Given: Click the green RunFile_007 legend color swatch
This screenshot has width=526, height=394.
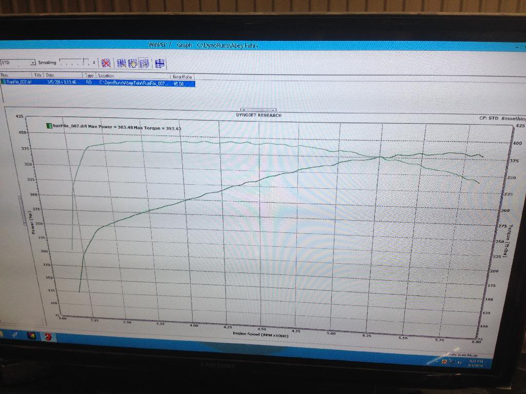Looking at the screenshot, I should click(x=49, y=126).
